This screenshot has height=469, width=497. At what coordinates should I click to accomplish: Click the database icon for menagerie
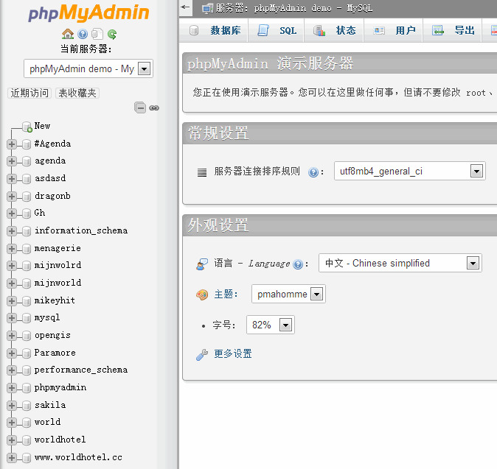coord(27,249)
